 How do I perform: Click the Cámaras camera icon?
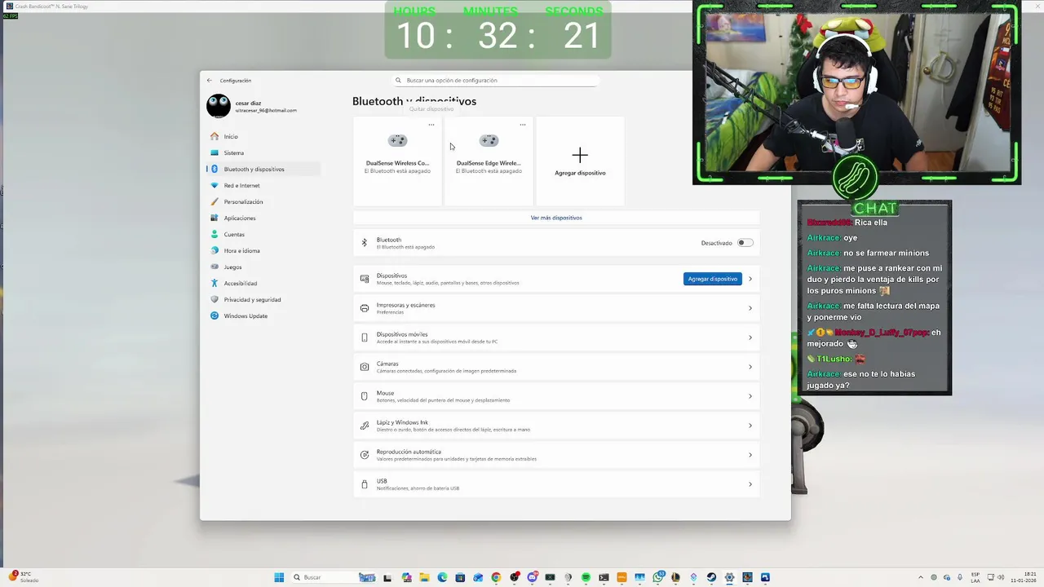pos(365,367)
